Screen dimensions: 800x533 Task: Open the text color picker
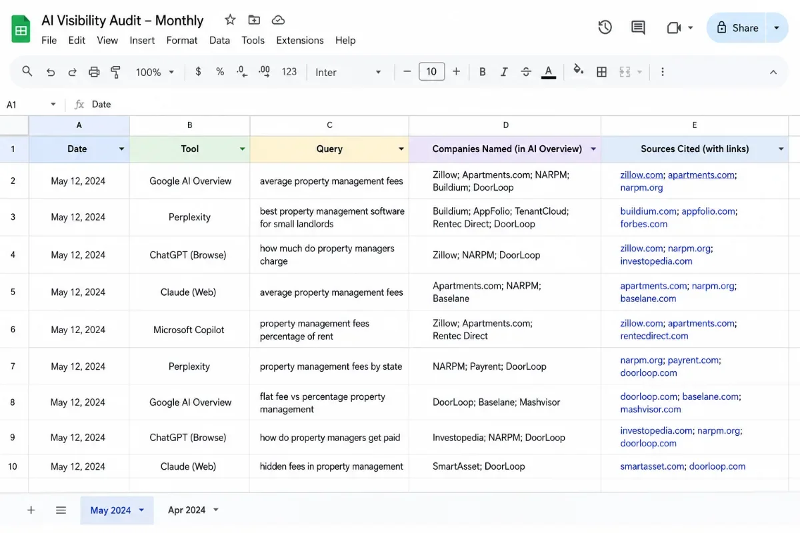tap(549, 72)
